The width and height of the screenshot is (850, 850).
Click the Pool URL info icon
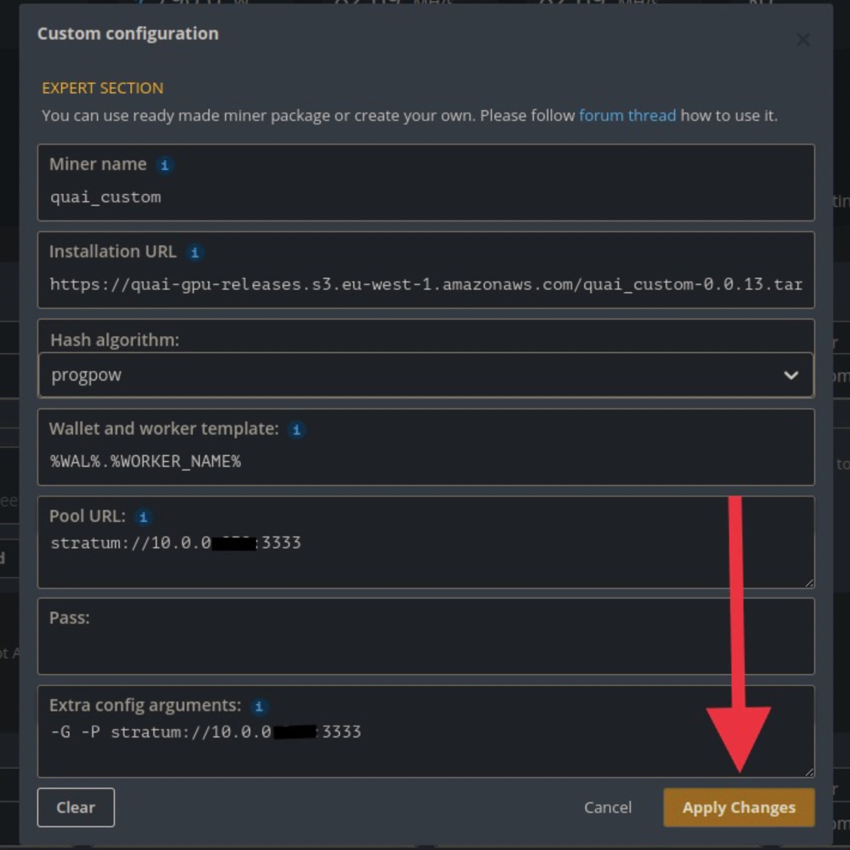[x=143, y=517]
